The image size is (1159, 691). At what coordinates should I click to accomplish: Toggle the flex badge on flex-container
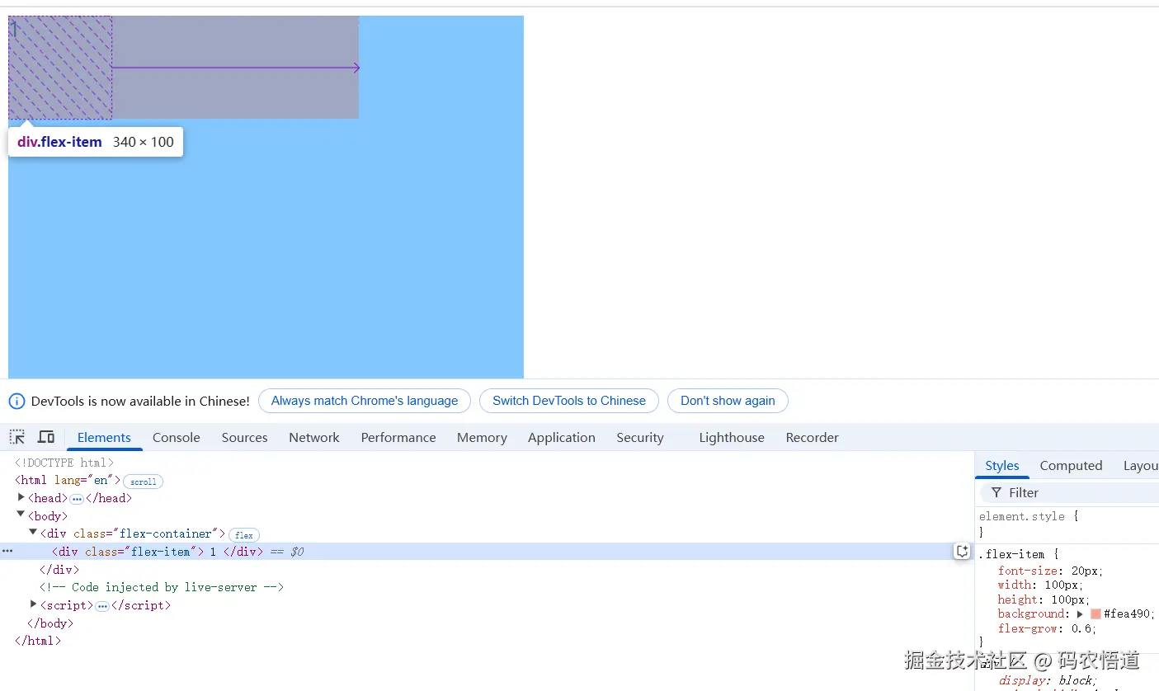tap(244, 535)
